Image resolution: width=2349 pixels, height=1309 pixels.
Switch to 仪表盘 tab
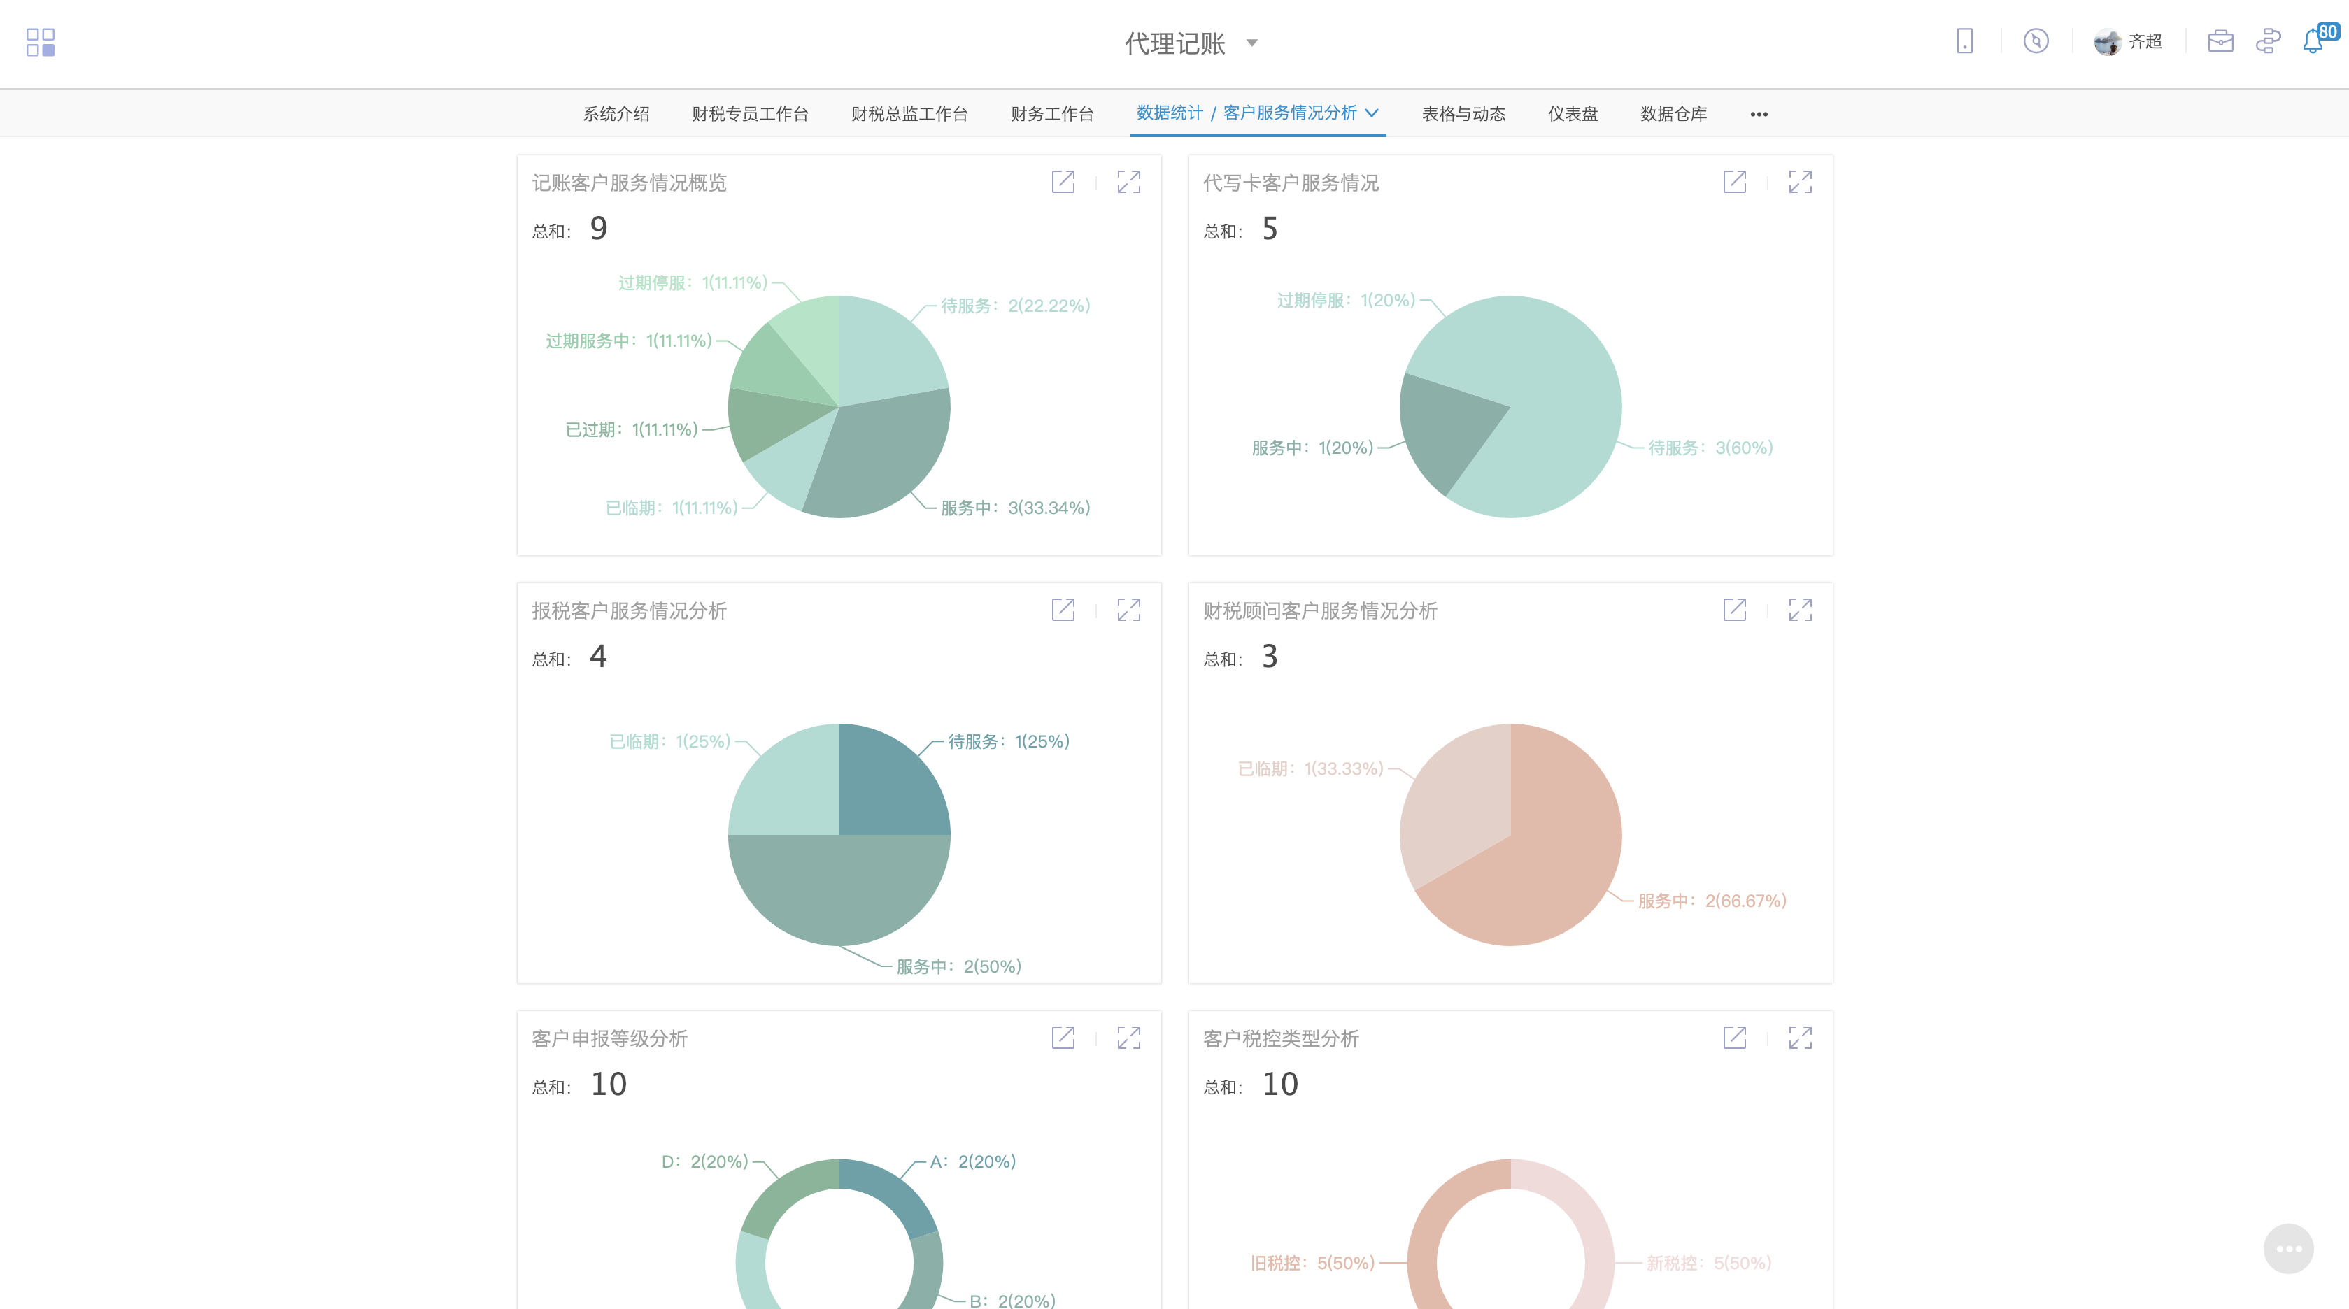[x=1573, y=114]
